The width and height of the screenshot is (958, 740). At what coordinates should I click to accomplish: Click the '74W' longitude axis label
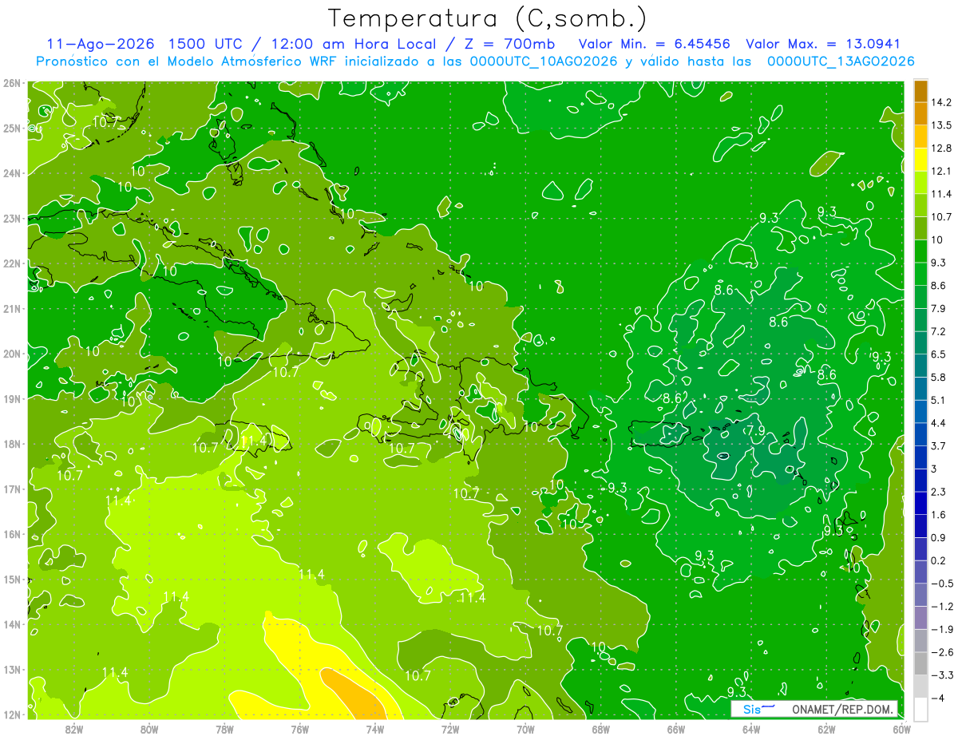[x=375, y=729]
